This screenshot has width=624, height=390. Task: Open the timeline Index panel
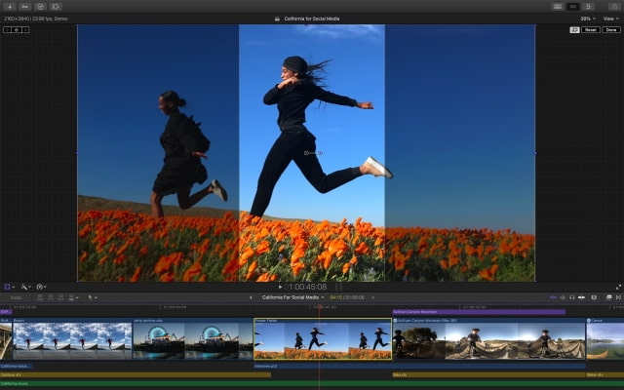tap(17, 297)
